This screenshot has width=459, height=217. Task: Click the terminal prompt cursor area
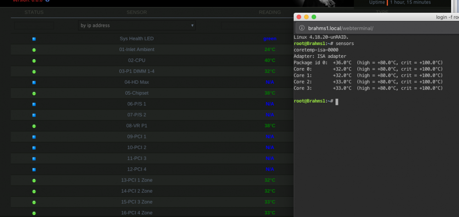coord(337,102)
